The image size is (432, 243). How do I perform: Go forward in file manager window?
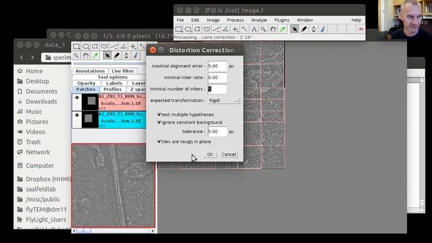(x=32, y=57)
